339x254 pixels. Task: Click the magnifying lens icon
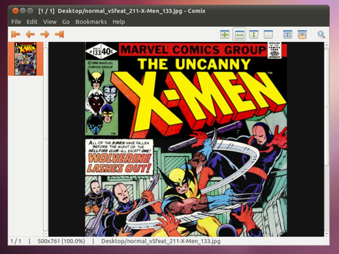(x=321, y=34)
